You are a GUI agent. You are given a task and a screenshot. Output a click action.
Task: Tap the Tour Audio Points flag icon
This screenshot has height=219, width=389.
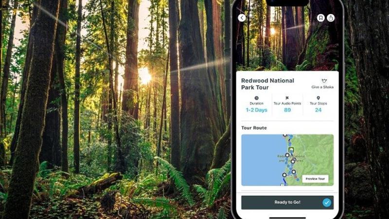point(287,98)
